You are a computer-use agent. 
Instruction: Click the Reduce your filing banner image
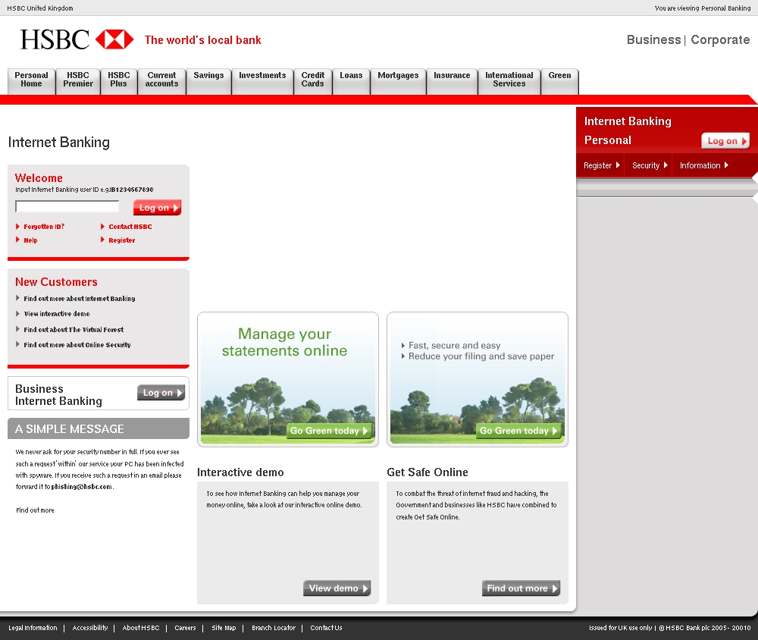coord(477,379)
